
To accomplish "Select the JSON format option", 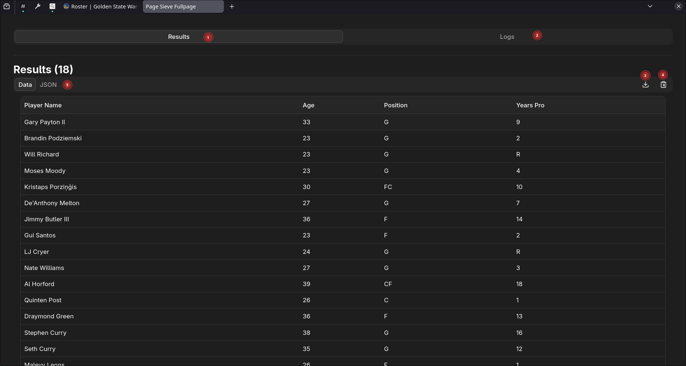I will pyautogui.click(x=48, y=85).
